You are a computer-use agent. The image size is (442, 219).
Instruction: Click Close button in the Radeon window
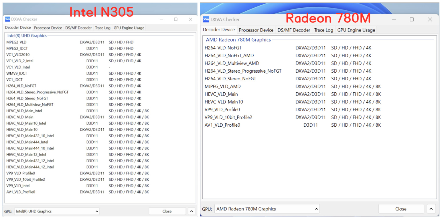coord(401,209)
